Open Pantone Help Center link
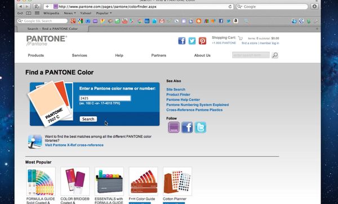This screenshot has height=204, width=338. coord(183,99)
